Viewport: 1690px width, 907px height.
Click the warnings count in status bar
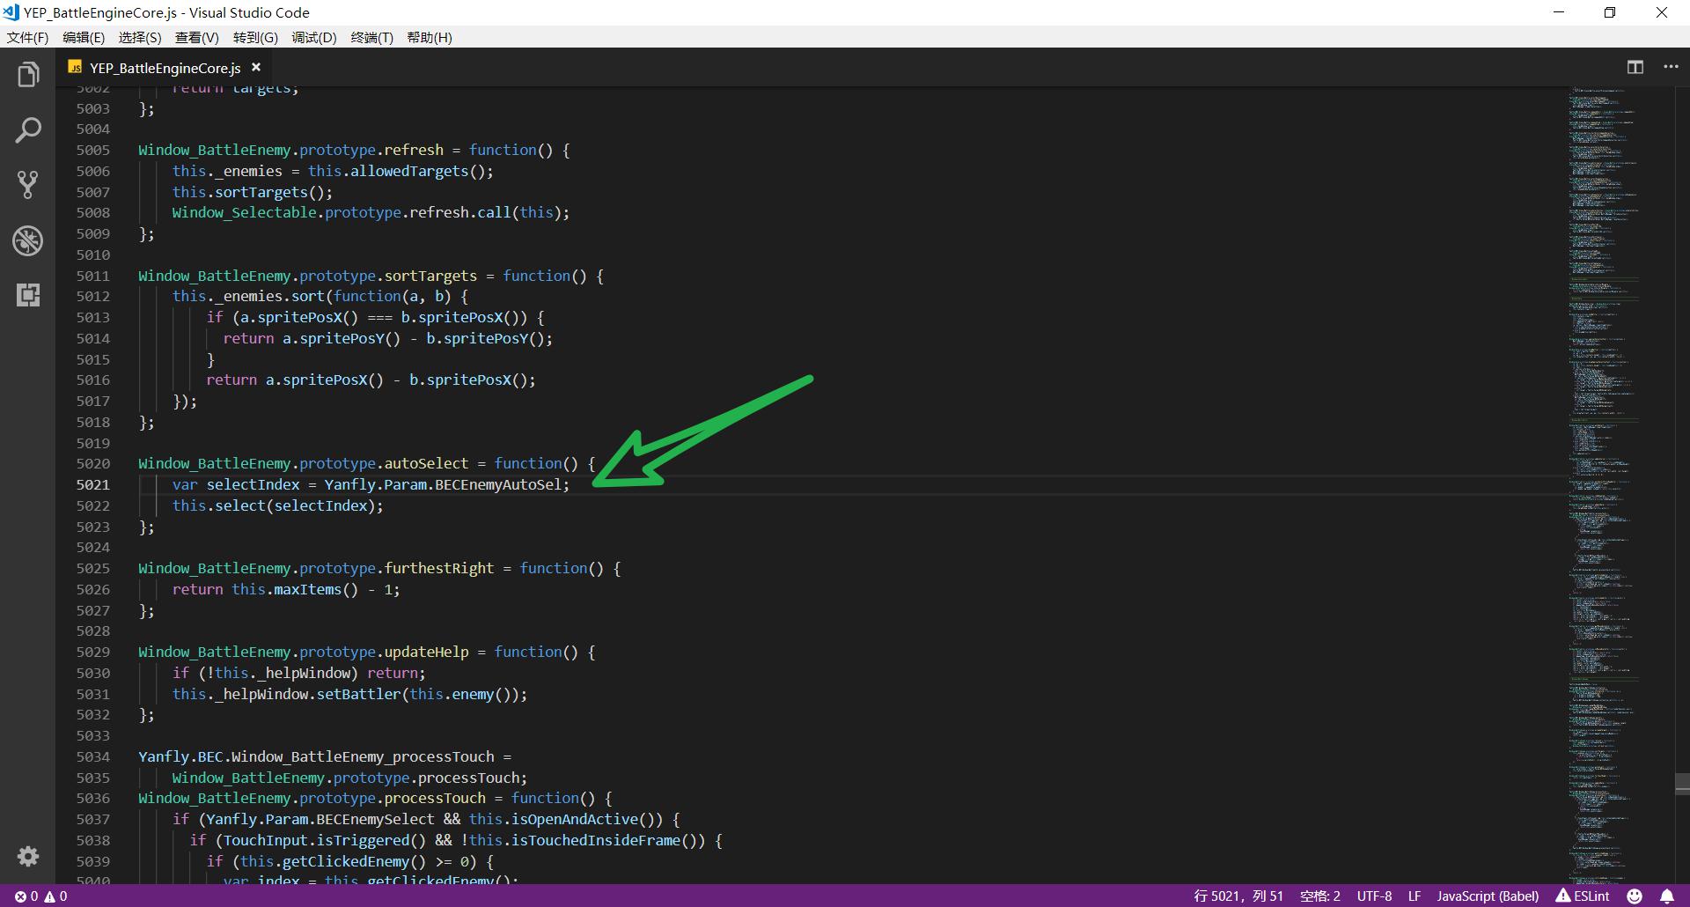click(x=55, y=896)
